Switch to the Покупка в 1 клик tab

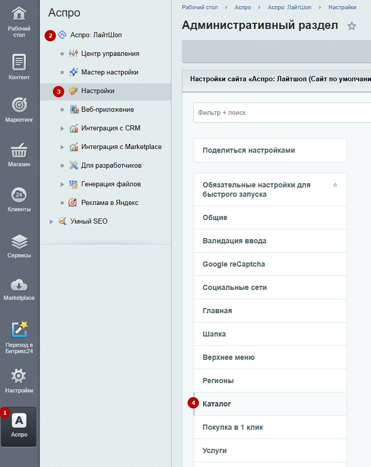coord(270,427)
